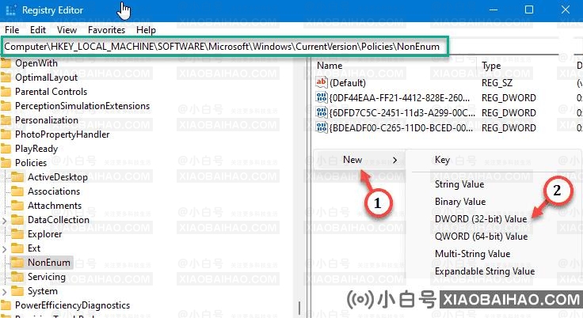Click the {BDEADF00-C265 DWORD value icon
Image resolution: width=583 pixels, height=318 pixels.
point(322,127)
